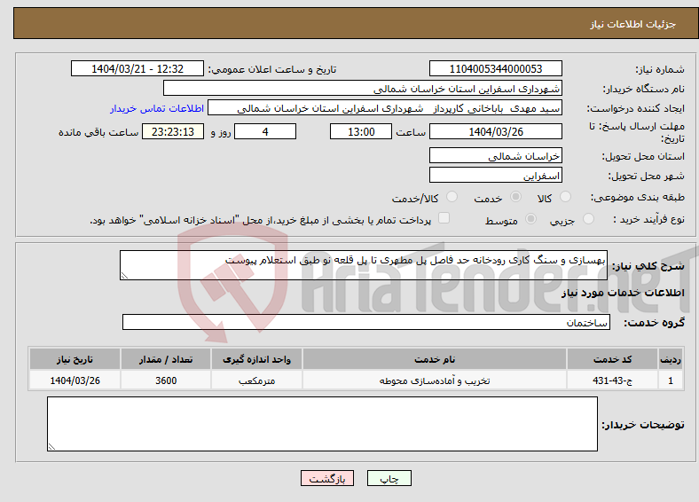Screen dimensions: 699x502
Task: Click the request creator field سید مهدی باباخانی
Action: pyautogui.click(x=385, y=108)
